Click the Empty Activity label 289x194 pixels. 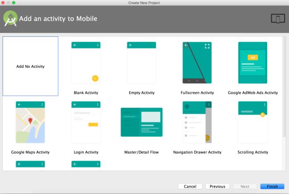141,93
